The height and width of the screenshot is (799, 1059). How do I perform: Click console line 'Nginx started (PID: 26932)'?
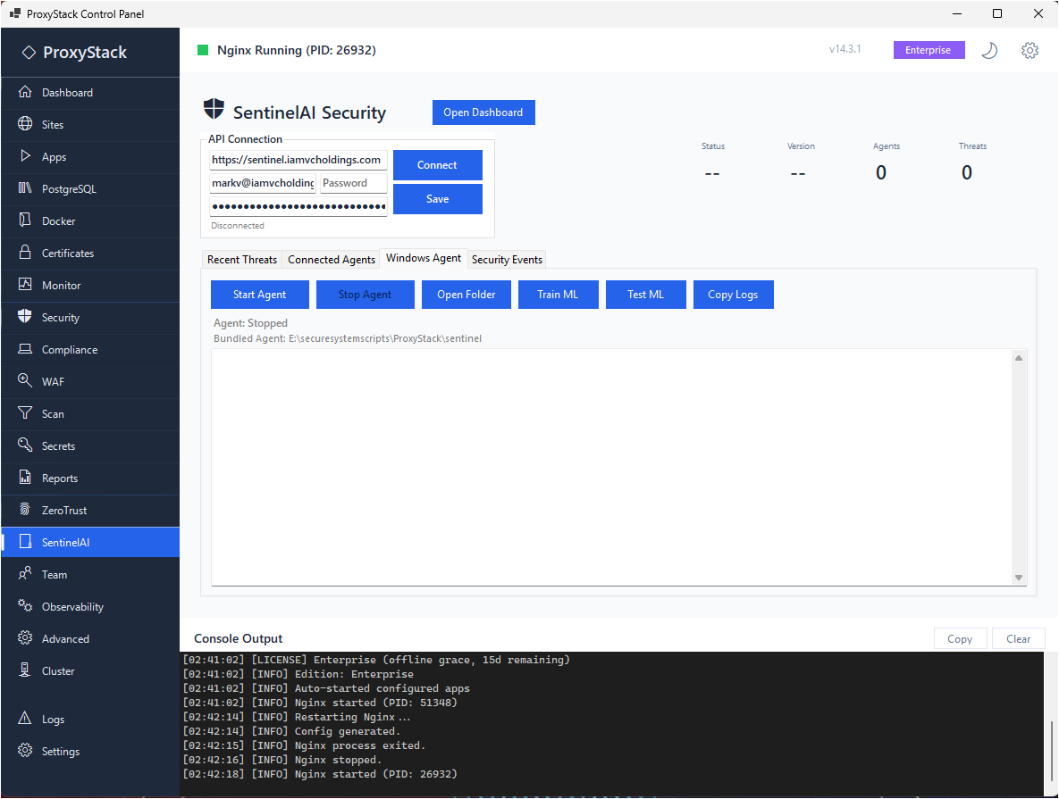pos(320,774)
